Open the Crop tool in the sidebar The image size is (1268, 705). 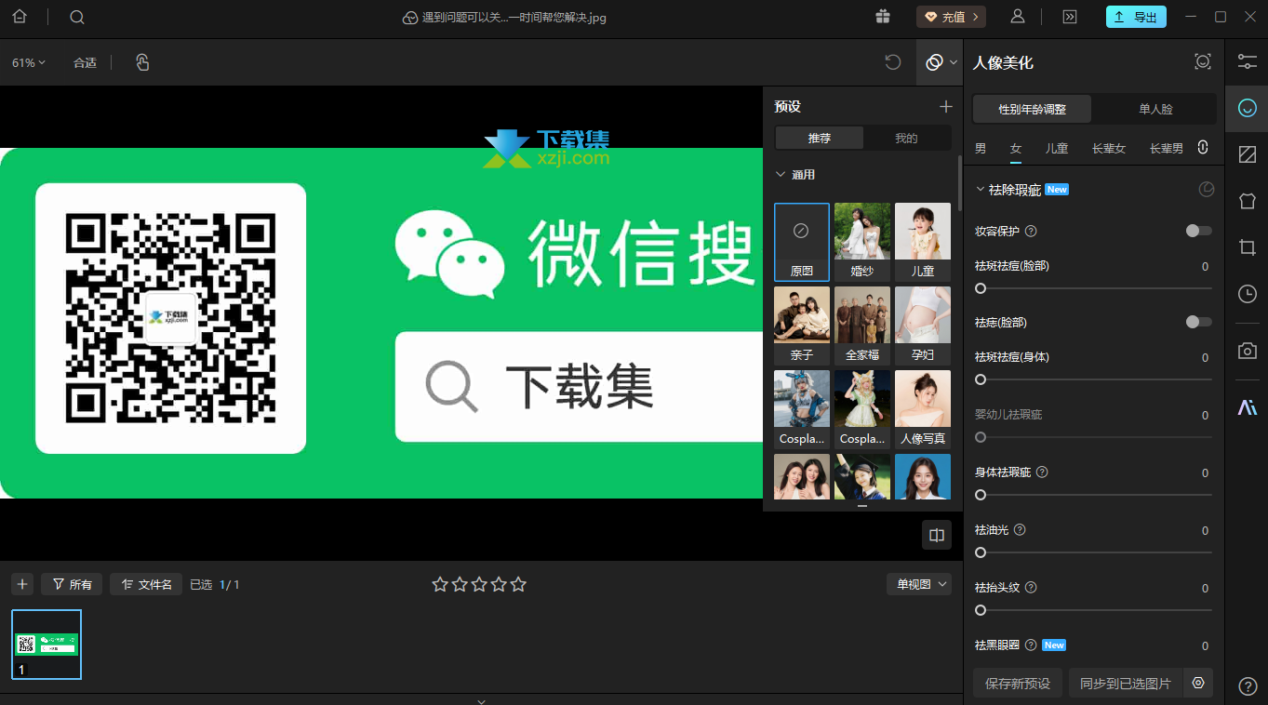point(1247,247)
